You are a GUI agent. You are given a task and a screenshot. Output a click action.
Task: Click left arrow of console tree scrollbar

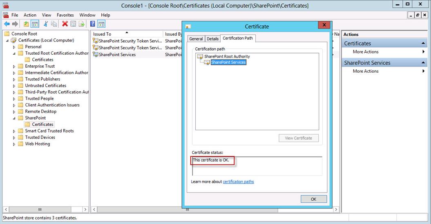tap(6, 209)
